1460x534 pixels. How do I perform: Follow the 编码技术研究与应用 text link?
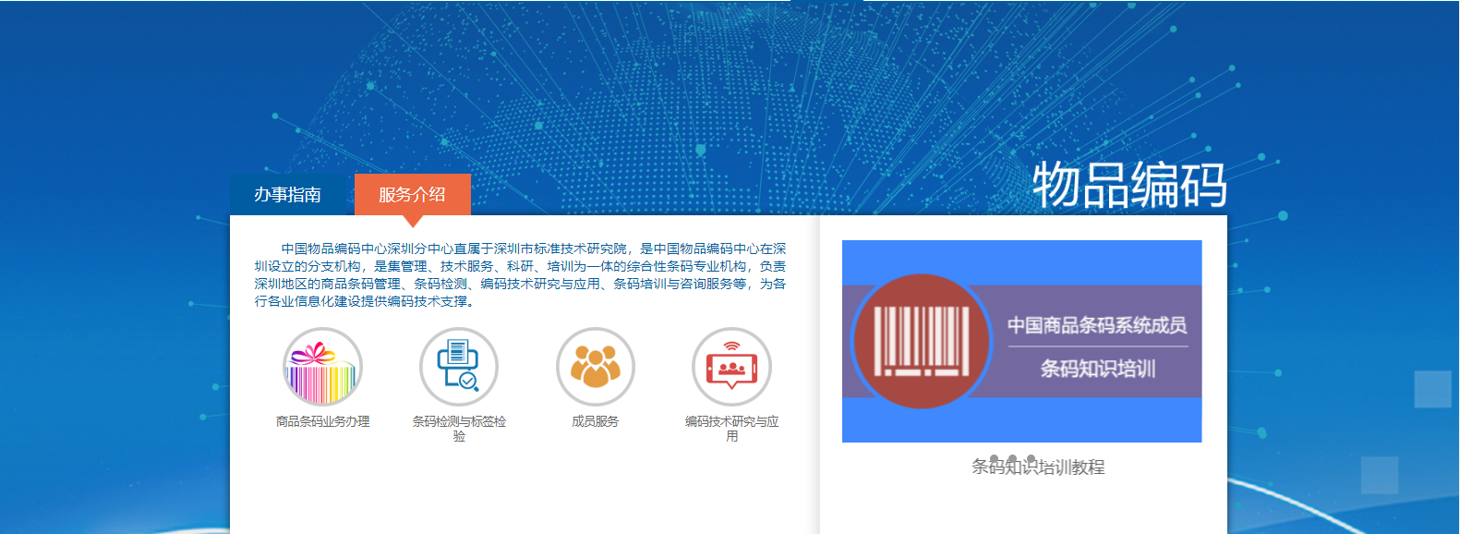point(732,429)
